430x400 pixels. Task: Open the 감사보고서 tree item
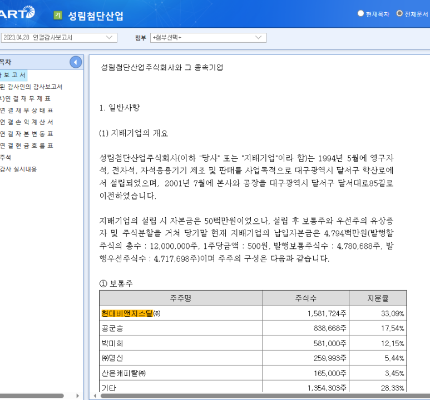click(13, 75)
